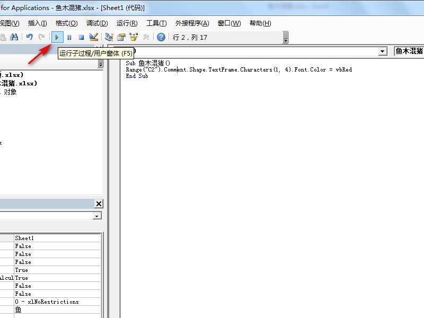Screen dimensions: 424x318
Task: Click the Paste toolbar icon
Action: point(3,37)
